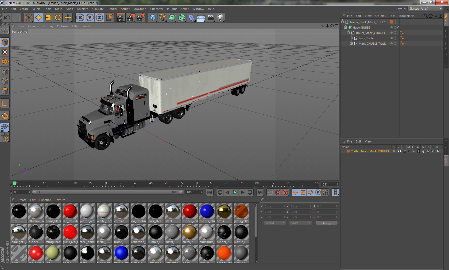The width and height of the screenshot is (449, 270).
Task: Collapse the Trailer_Mack_CHU613 group
Action: tap(349, 33)
